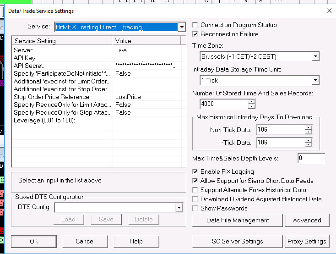Increase Non-Tick Data days with up arrow
The image size is (336, 254).
click(308, 127)
